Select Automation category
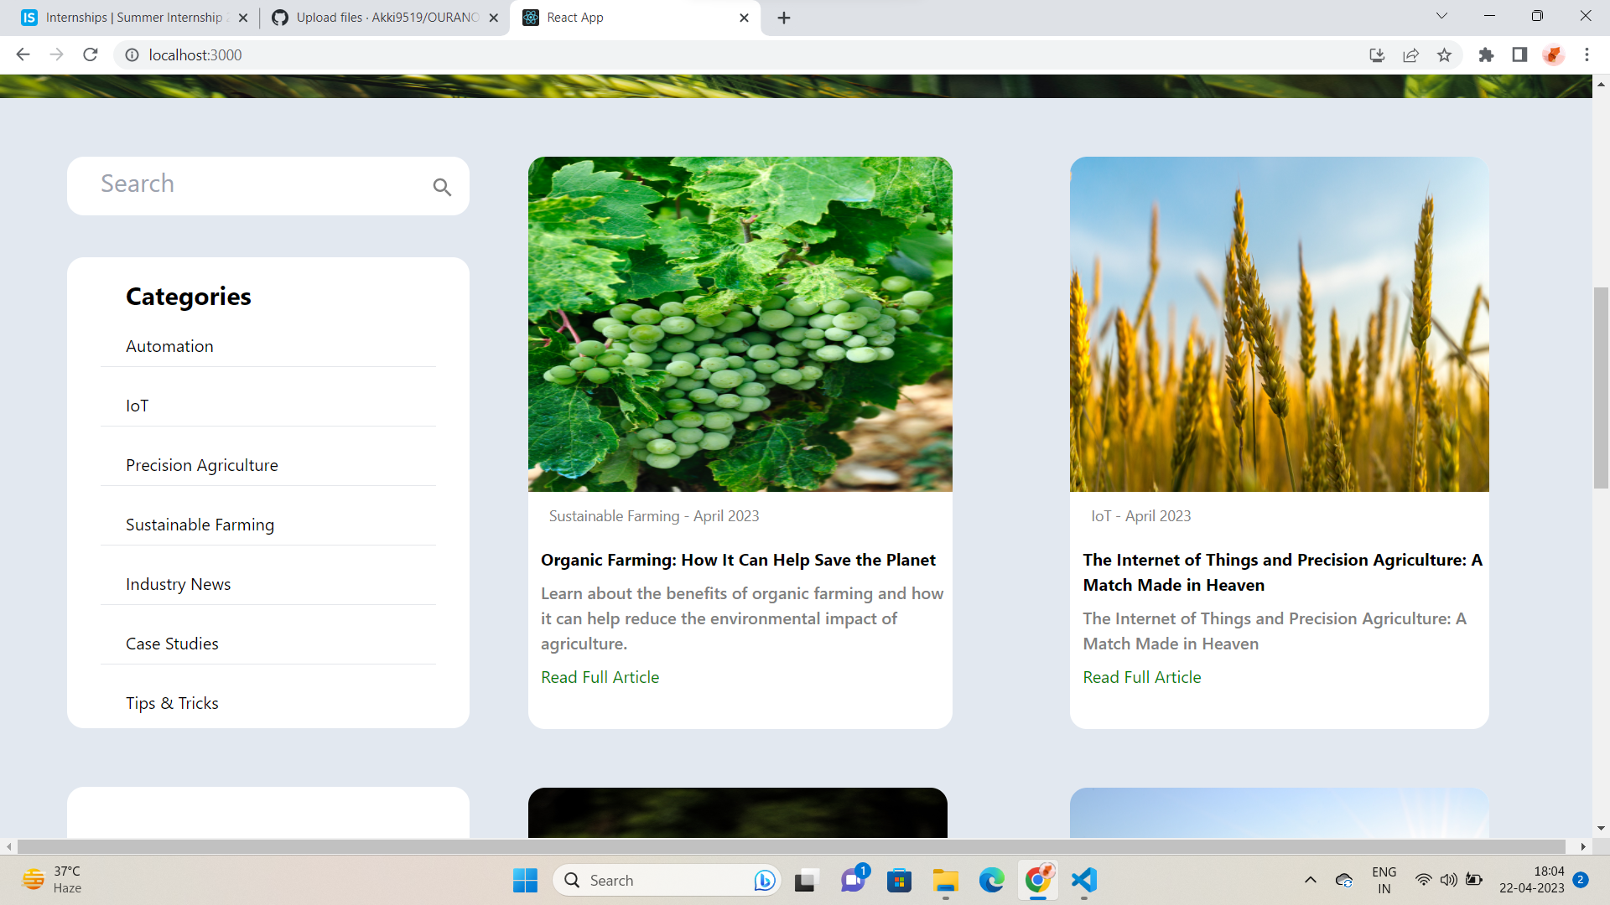Image resolution: width=1610 pixels, height=905 pixels. click(x=169, y=346)
